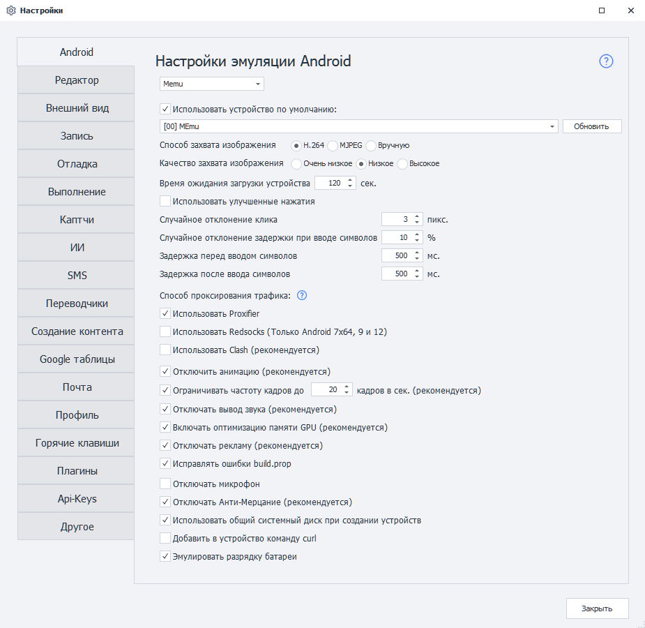
Task: Go to Отладка tab
Action: click(76, 164)
